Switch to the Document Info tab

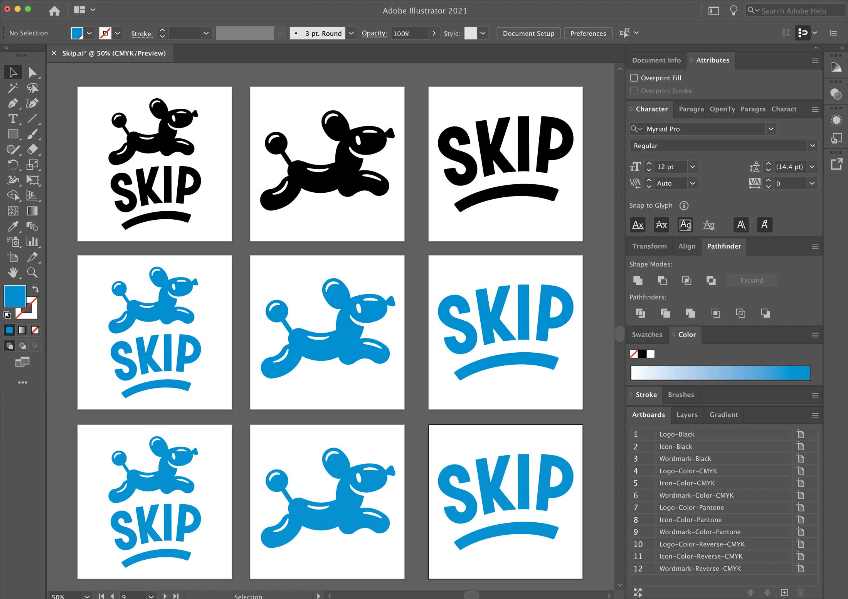pos(657,60)
